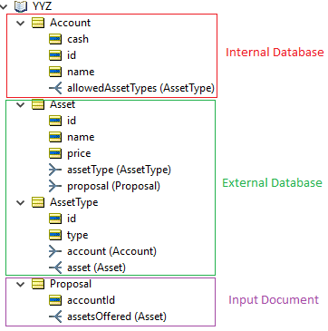
Task: Click the account relationship icon
Action: pos(55,251)
